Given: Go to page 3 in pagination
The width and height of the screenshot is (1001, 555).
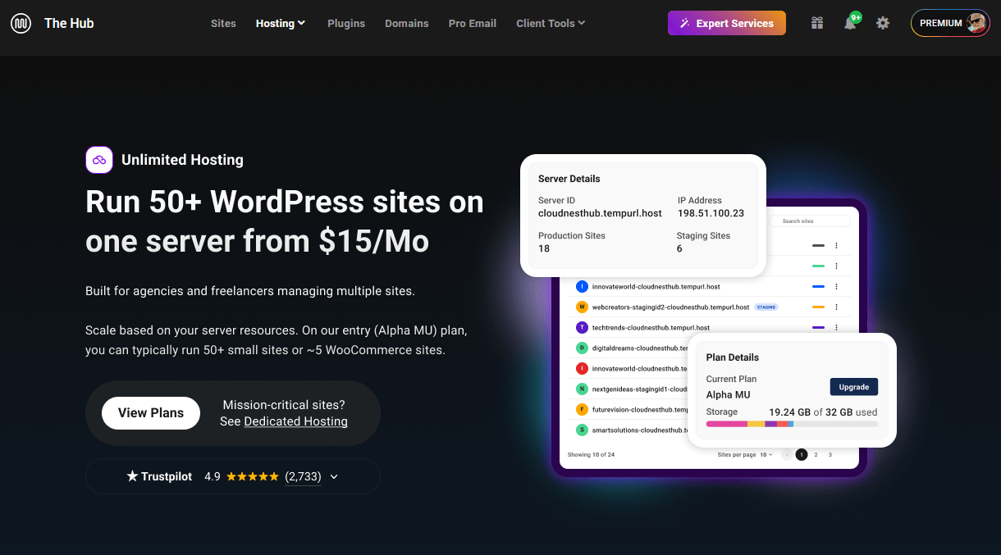Looking at the screenshot, I should tap(830, 454).
